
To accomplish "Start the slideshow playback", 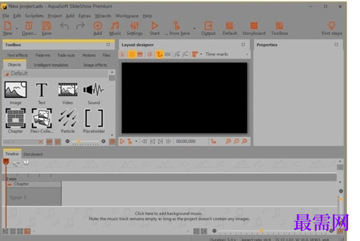I will point(154,28).
